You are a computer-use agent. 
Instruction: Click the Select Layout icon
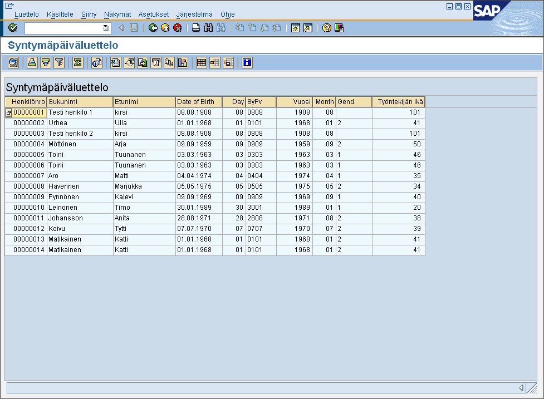click(x=215, y=63)
